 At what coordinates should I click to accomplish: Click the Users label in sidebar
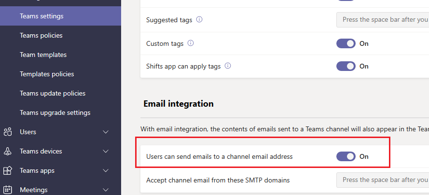[28, 132]
